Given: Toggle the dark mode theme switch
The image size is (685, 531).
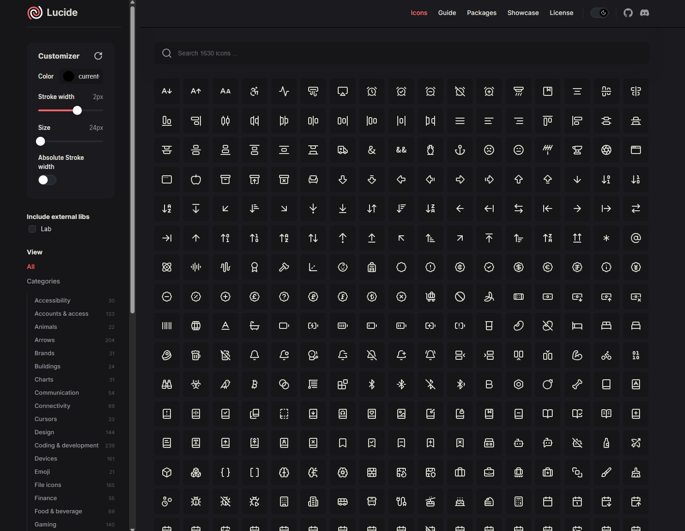Looking at the screenshot, I should (599, 13).
